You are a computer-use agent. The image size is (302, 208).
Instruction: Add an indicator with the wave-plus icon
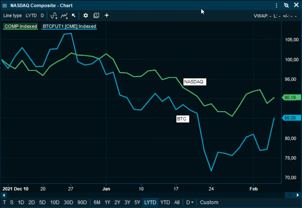54,16
